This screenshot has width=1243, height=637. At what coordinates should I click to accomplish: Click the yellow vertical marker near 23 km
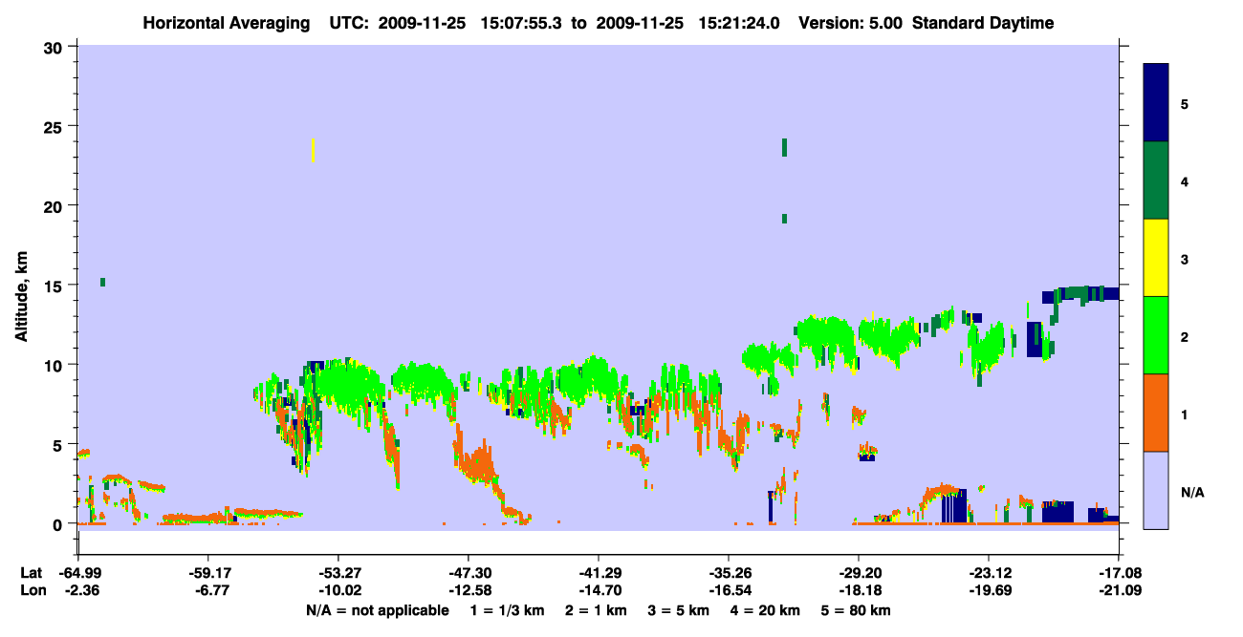point(313,150)
